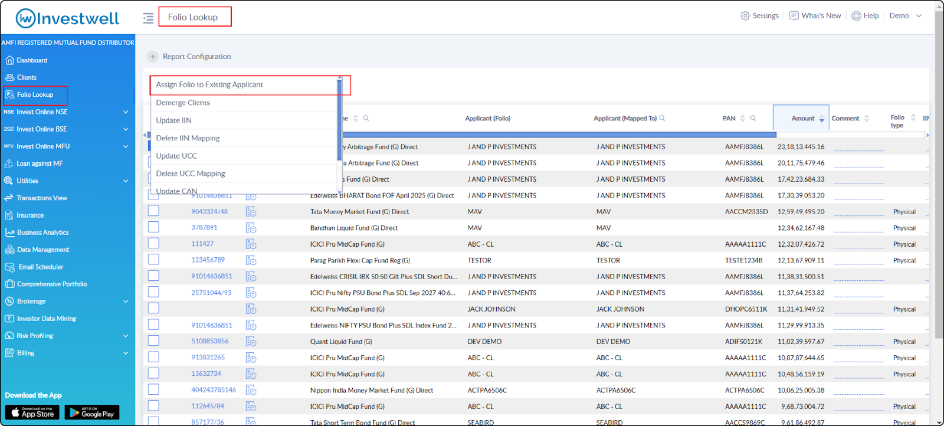This screenshot has width=944, height=426.
Task: Tick checkbox for folio 123456789
Action: (153, 259)
